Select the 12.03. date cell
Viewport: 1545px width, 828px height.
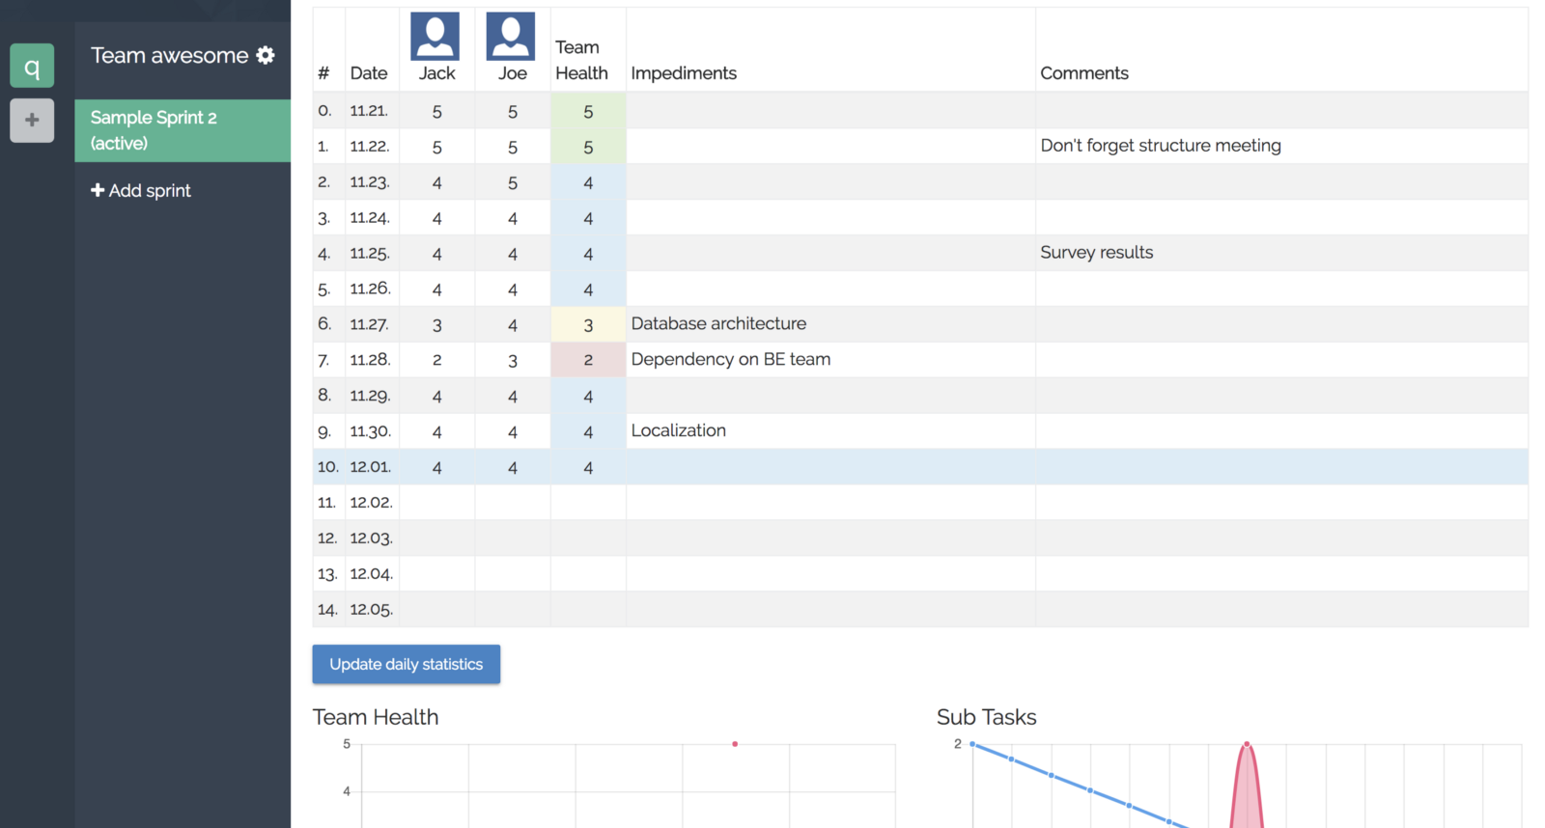tap(372, 538)
